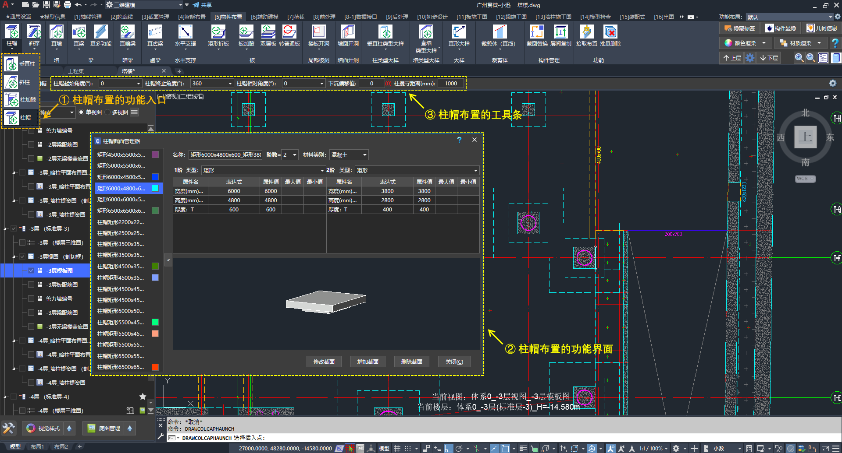This screenshot has height=453, width=842.
Task: Select the 单视图 radio button
Action: point(81,112)
